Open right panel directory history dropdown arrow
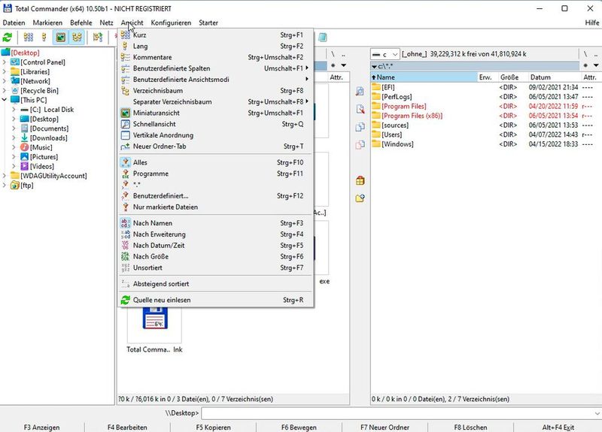The image size is (602, 432). click(596, 65)
